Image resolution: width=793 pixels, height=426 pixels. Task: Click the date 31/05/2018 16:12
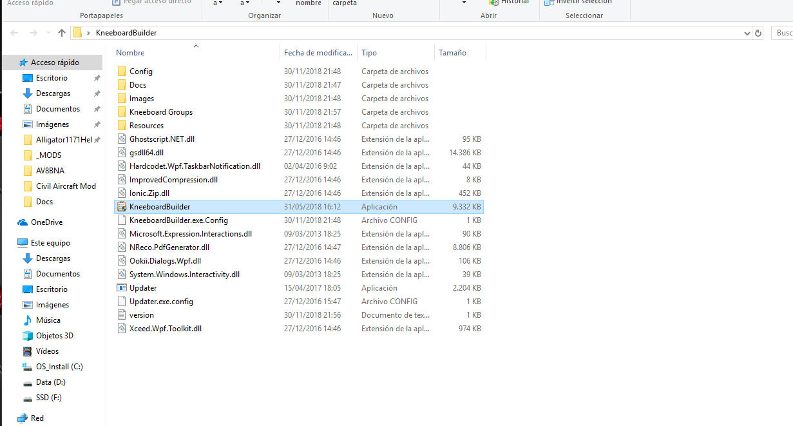click(312, 207)
